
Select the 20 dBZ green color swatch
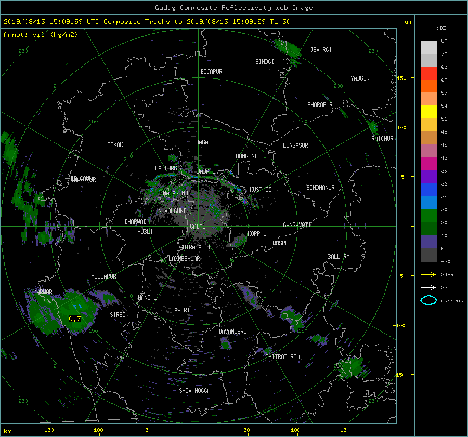[x=428, y=216]
